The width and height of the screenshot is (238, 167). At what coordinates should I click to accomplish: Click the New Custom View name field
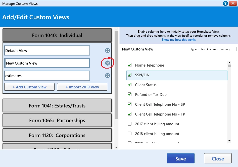[47, 63]
